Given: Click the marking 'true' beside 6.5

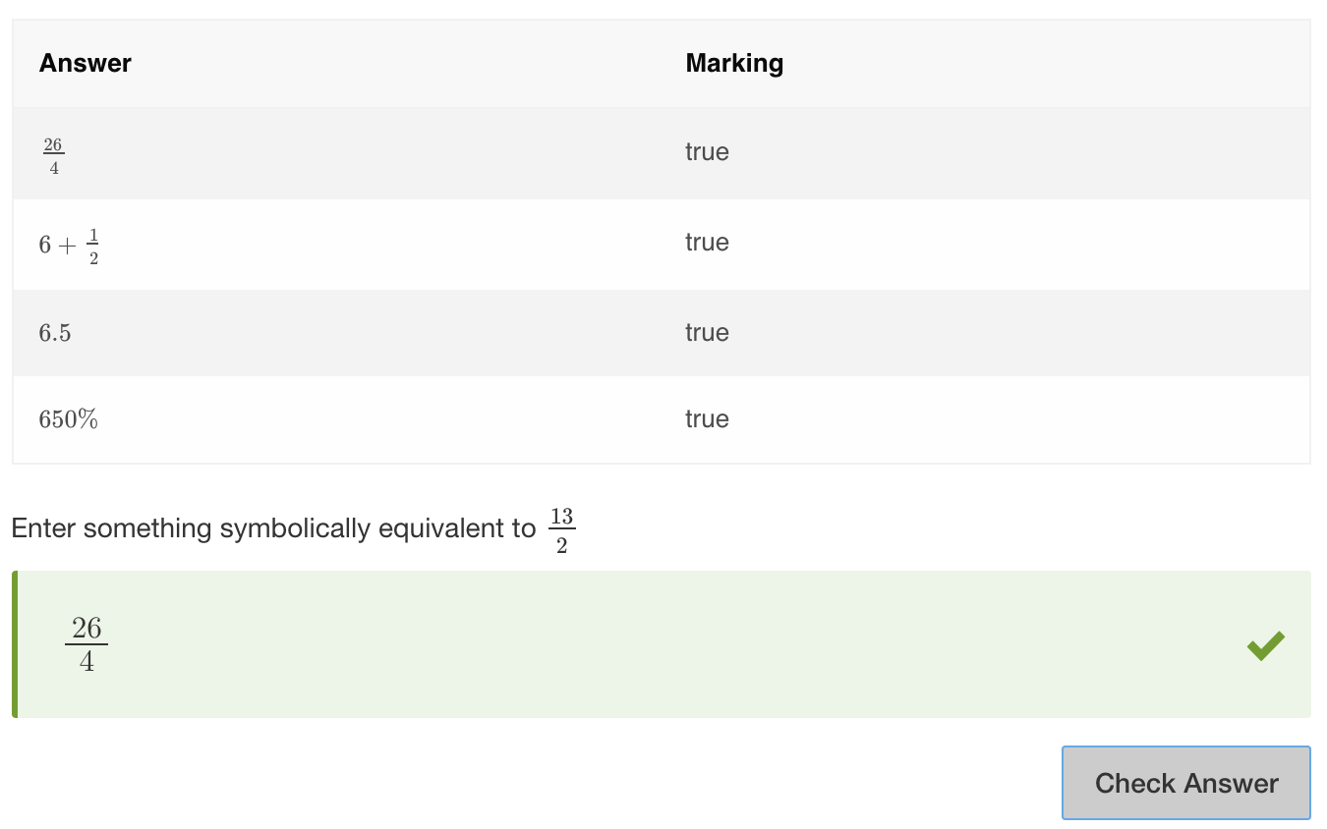Looking at the screenshot, I should coord(707,332).
